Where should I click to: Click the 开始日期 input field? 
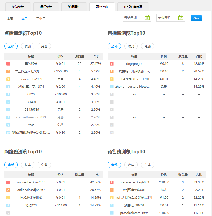(133, 18)
